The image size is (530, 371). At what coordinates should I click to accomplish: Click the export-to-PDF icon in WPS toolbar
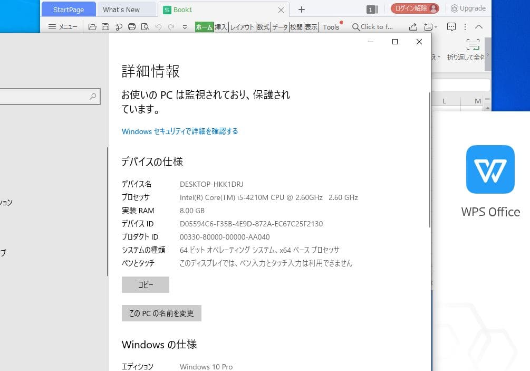point(119,27)
